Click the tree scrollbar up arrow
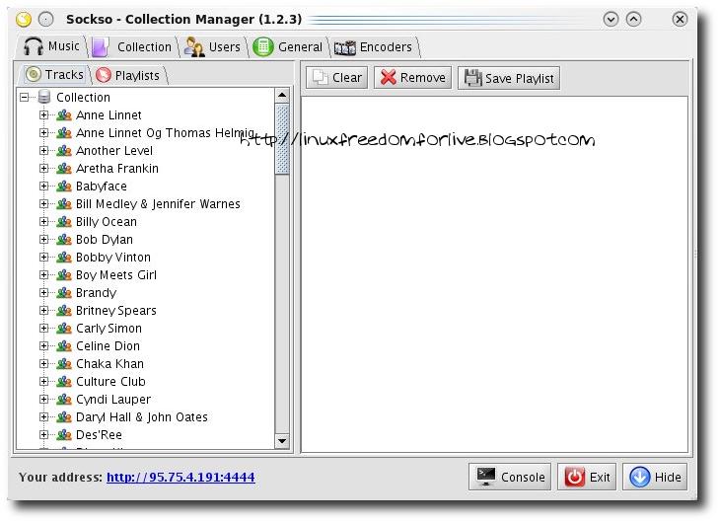This screenshot has width=720, height=523. tap(282, 96)
